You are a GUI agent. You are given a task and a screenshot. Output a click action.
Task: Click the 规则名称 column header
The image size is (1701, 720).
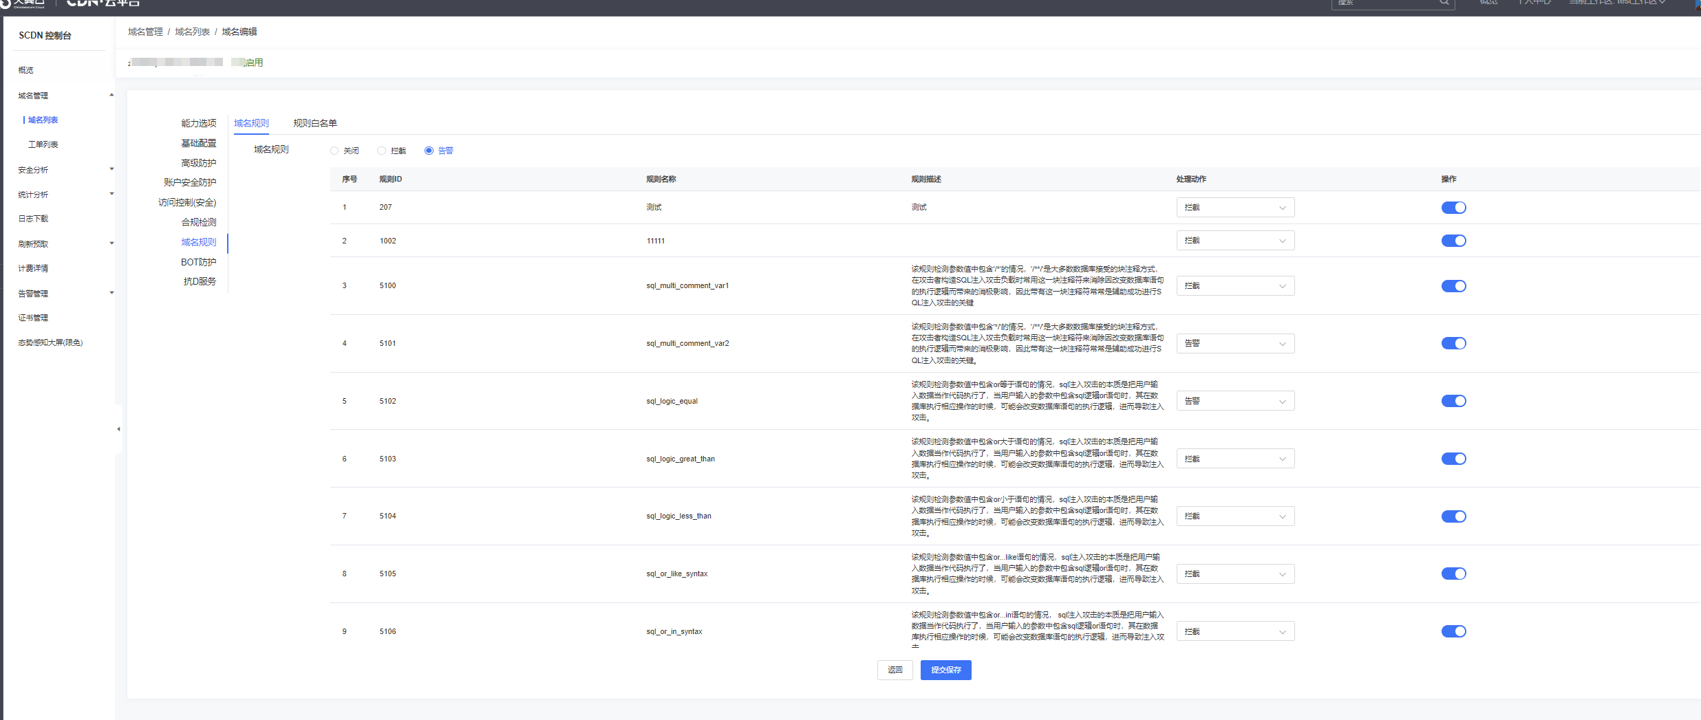pos(661,179)
